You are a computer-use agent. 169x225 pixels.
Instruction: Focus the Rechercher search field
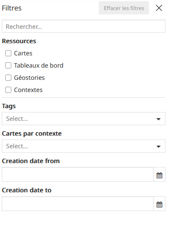pos(84,26)
